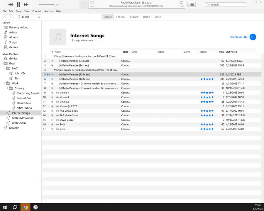Click Shuffle All link

[238, 37]
